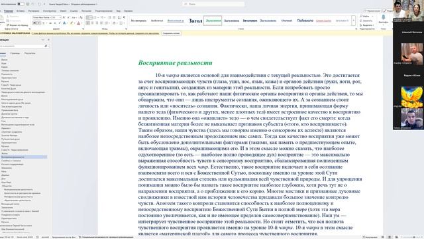Click the Decrease Indent icon
424x239 pixels.
(x=109, y=17)
